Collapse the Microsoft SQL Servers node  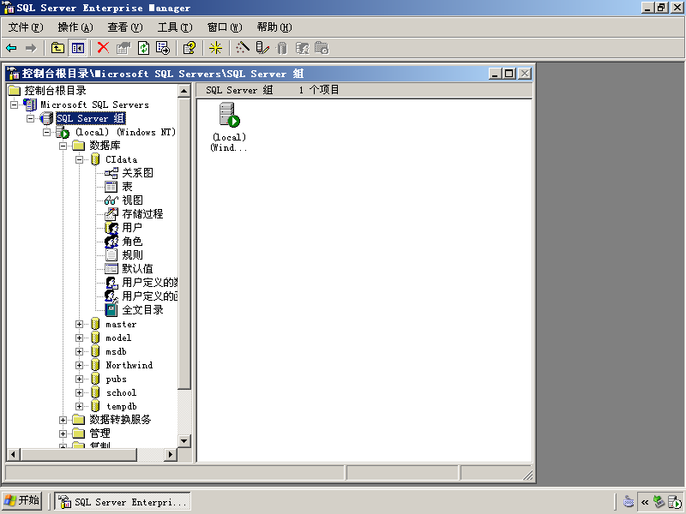[15, 105]
